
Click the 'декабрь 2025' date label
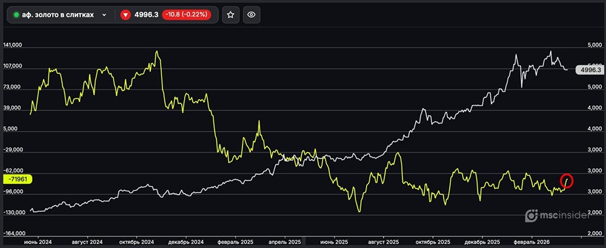pos(482,242)
